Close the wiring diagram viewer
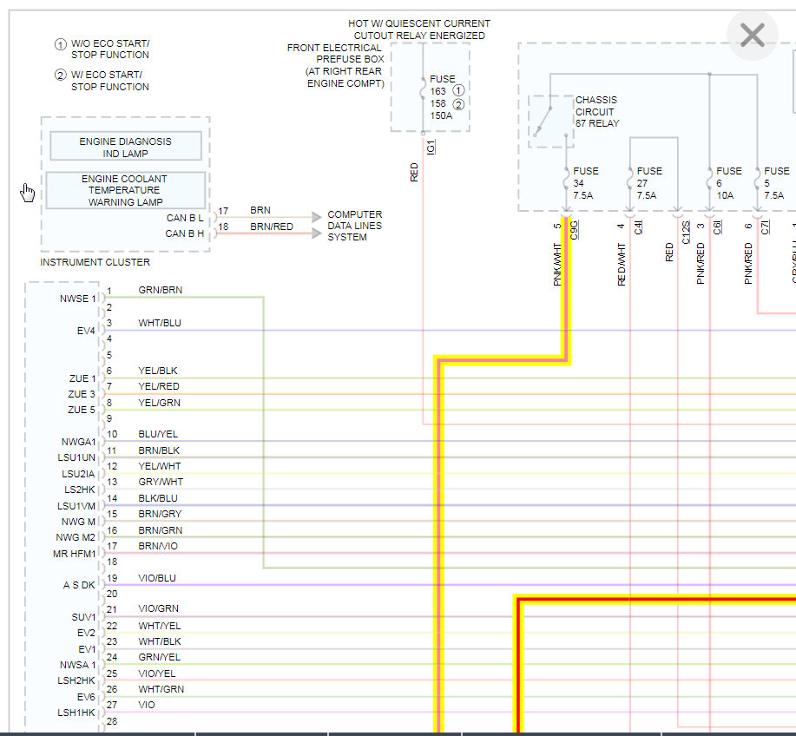The width and height of the screenshot is (796, 736). [x=753, y=35]
